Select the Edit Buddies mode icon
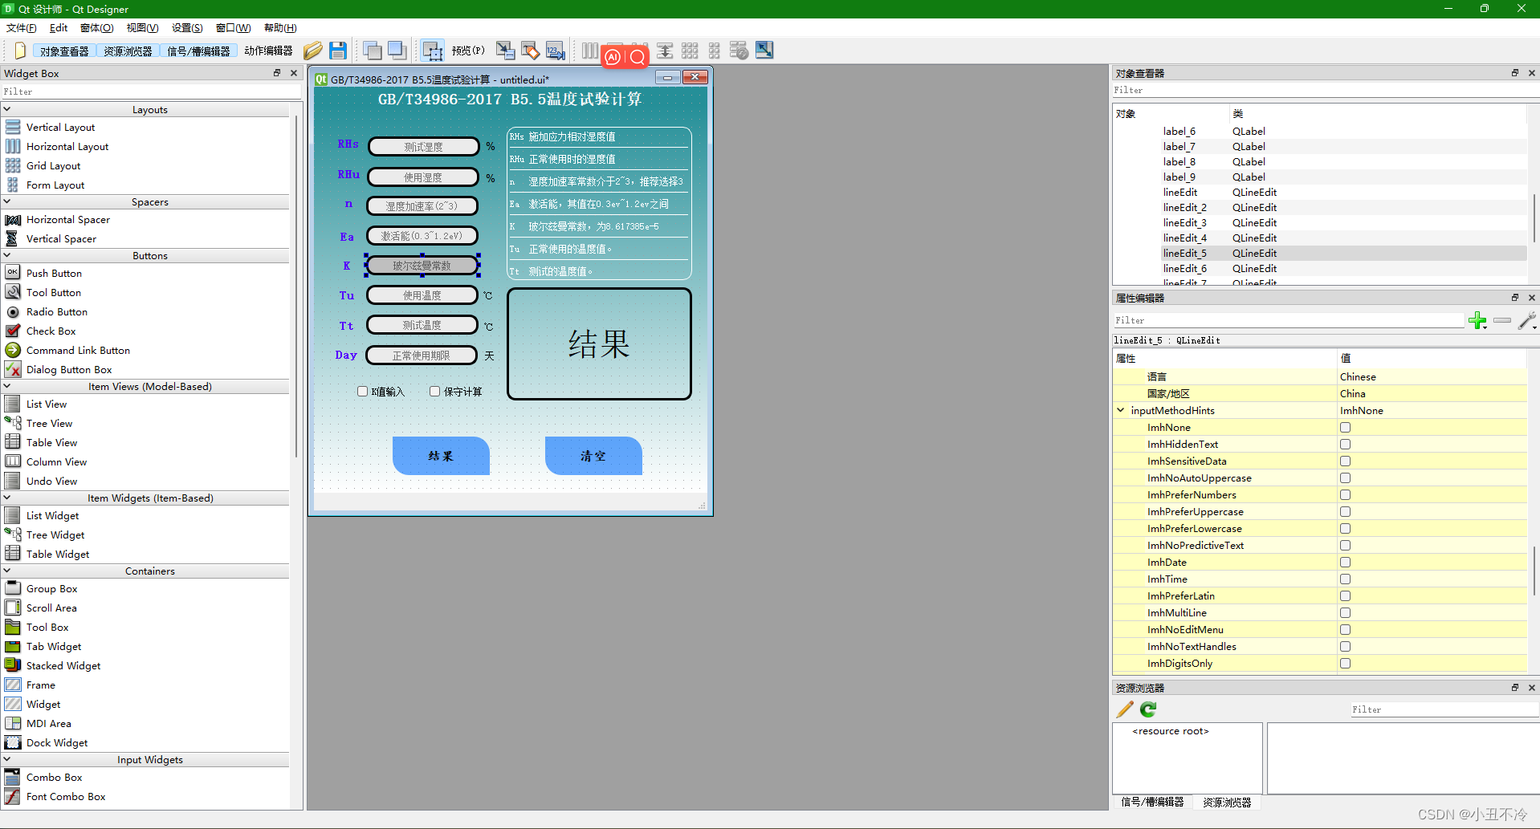This screenshot has width=1540, height=829. [x=530, y=51]
